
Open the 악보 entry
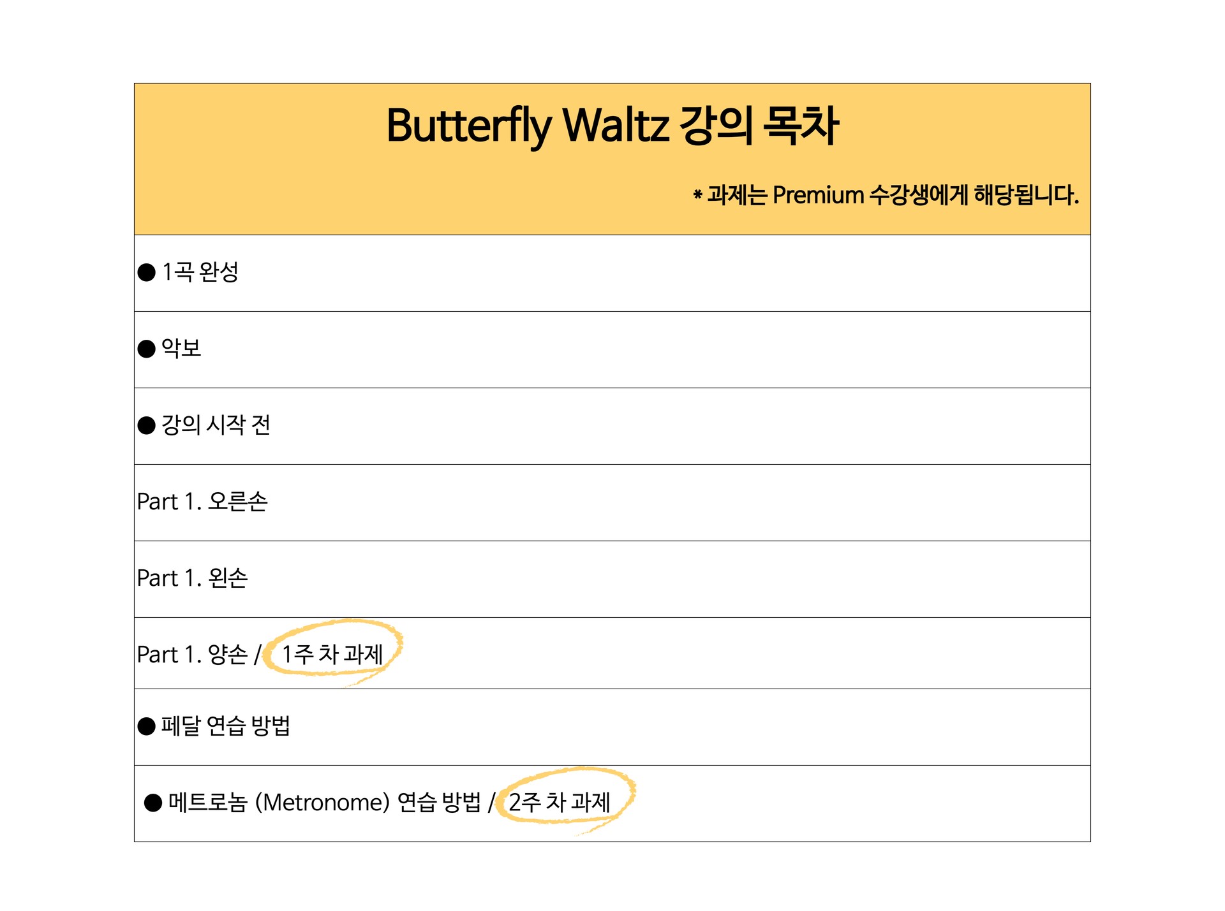coord(181,349)
